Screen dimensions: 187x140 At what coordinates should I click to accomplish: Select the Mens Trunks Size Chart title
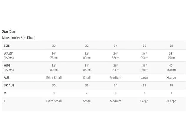coord(19,38)
